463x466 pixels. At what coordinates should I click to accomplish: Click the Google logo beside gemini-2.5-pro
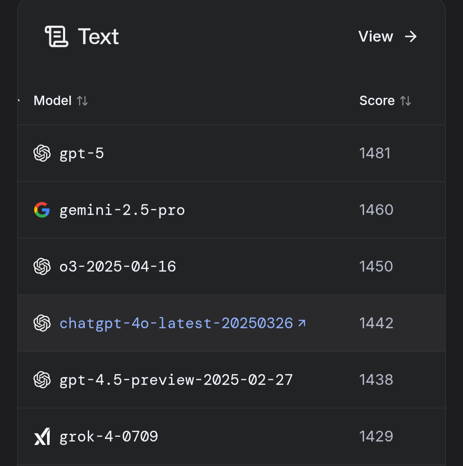pyautogui.click(x=42, y=210)
